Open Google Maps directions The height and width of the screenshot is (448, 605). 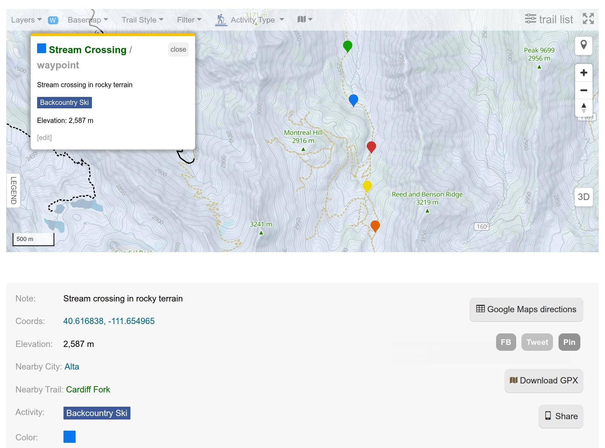tap(526, 309)
